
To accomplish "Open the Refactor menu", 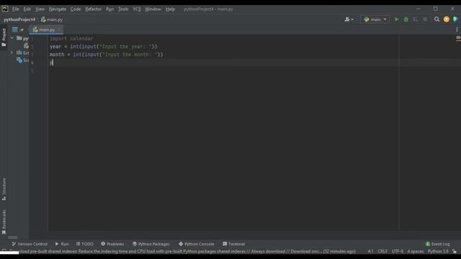I will 93,9.
